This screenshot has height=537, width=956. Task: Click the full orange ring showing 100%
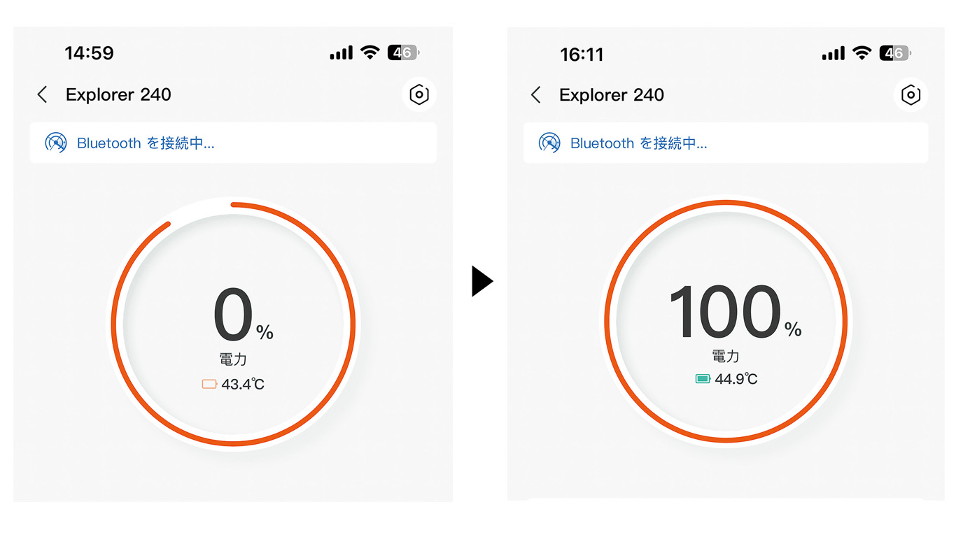point(845,322)
